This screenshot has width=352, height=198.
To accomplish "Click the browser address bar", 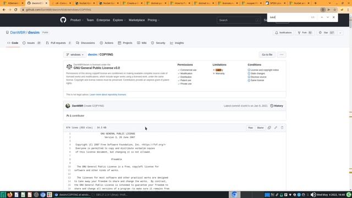I will (170, 10).
